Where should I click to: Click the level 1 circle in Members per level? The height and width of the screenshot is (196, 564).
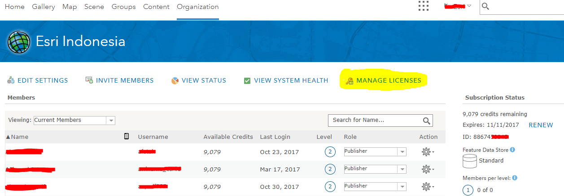click(x=468, y=190)
